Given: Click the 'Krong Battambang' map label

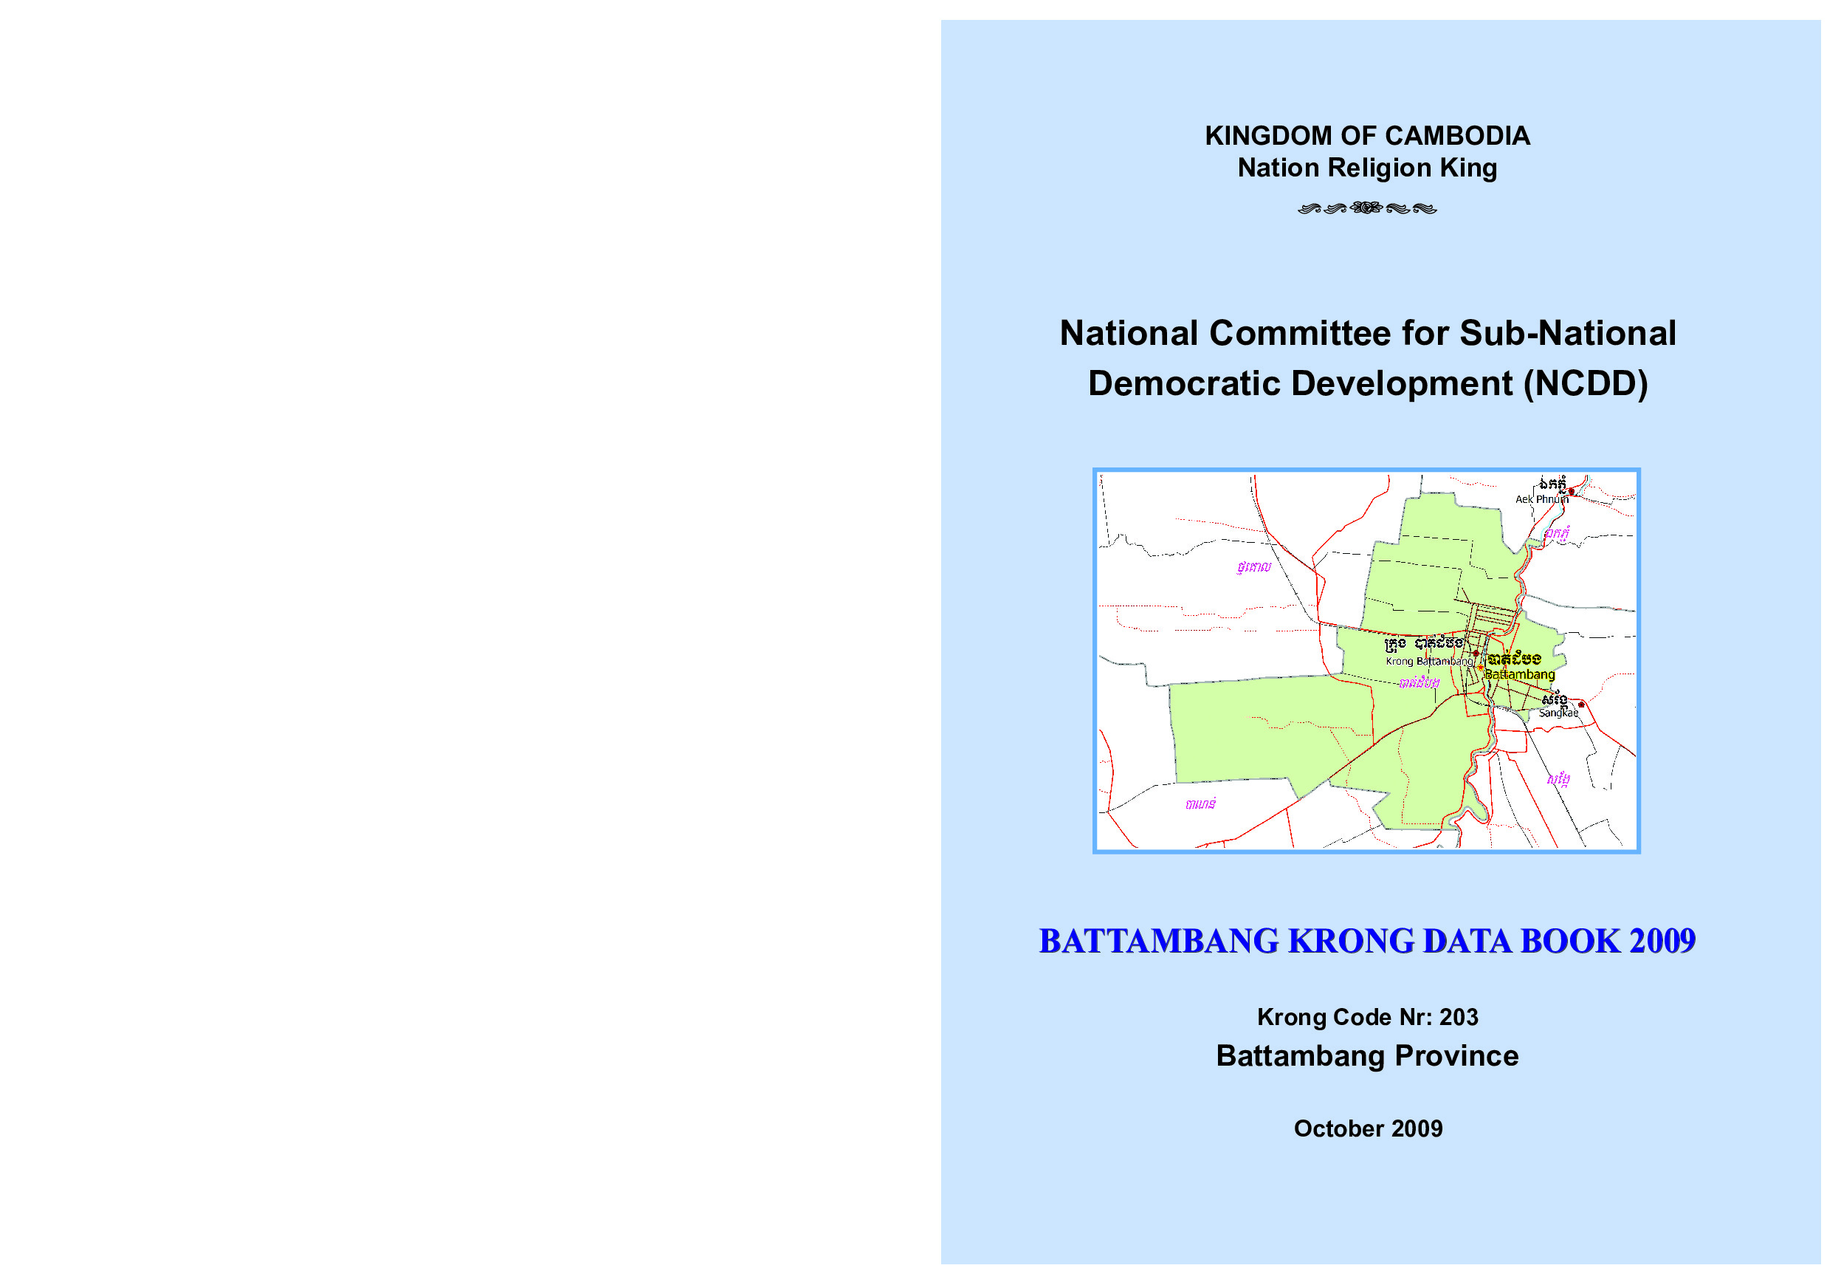Looking at the screenshot, I should pos(1430,661).
